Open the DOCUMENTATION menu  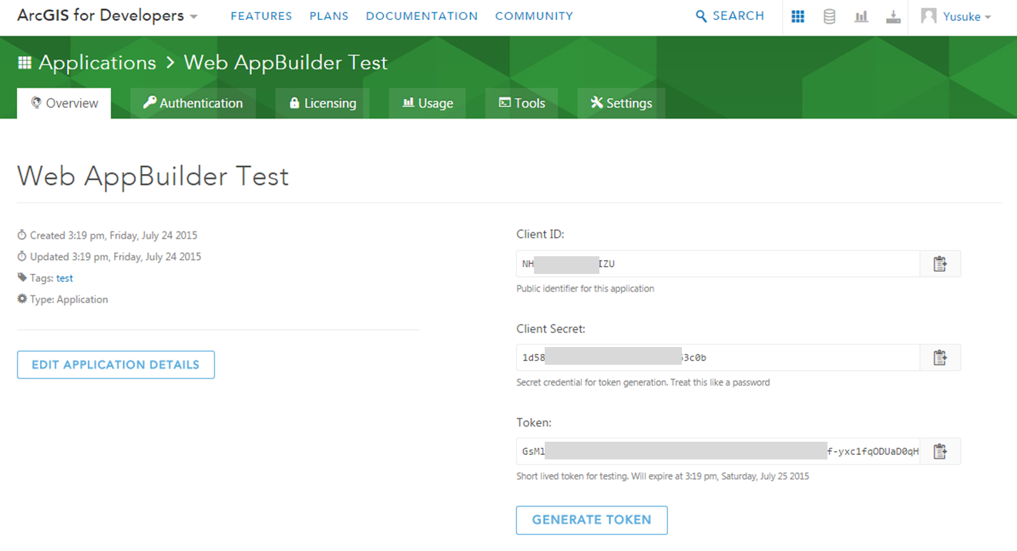pos(421,16)
